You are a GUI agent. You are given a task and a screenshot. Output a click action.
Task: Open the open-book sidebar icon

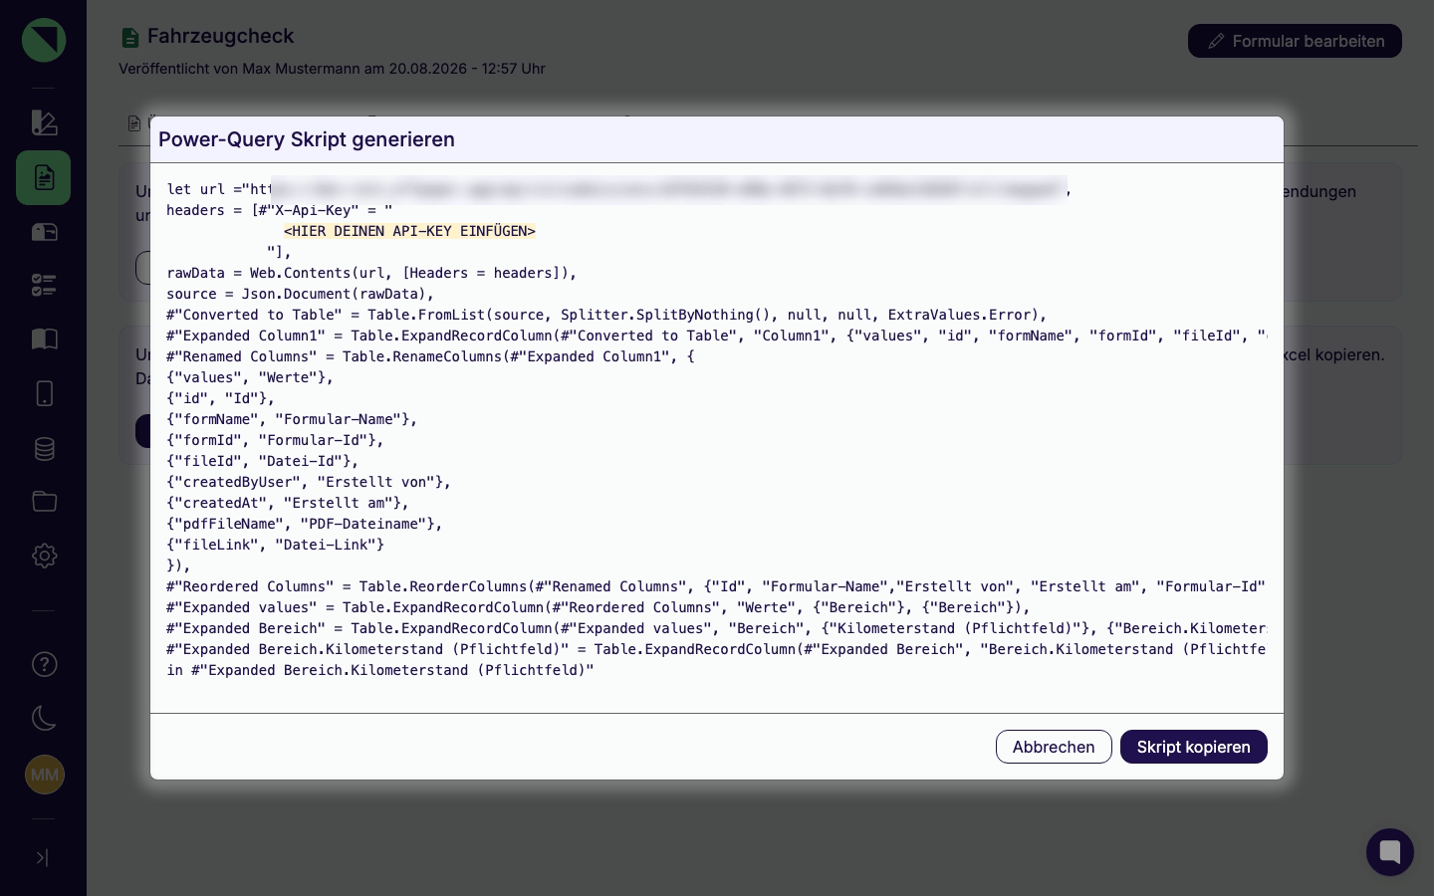pos(44,339)
